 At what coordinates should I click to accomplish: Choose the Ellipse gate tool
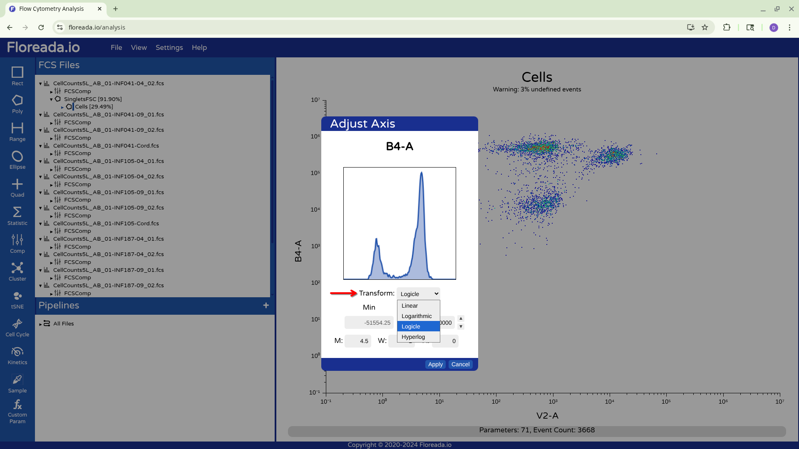point(17,160)
